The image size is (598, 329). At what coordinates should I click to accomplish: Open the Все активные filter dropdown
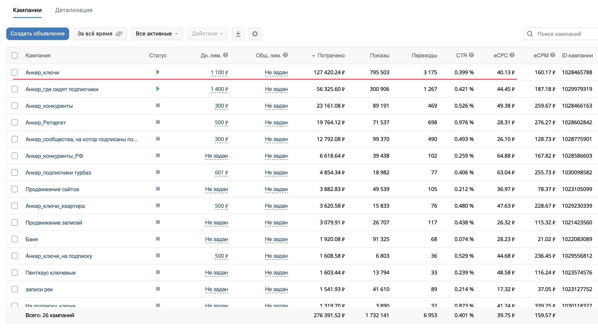[157, 34]
